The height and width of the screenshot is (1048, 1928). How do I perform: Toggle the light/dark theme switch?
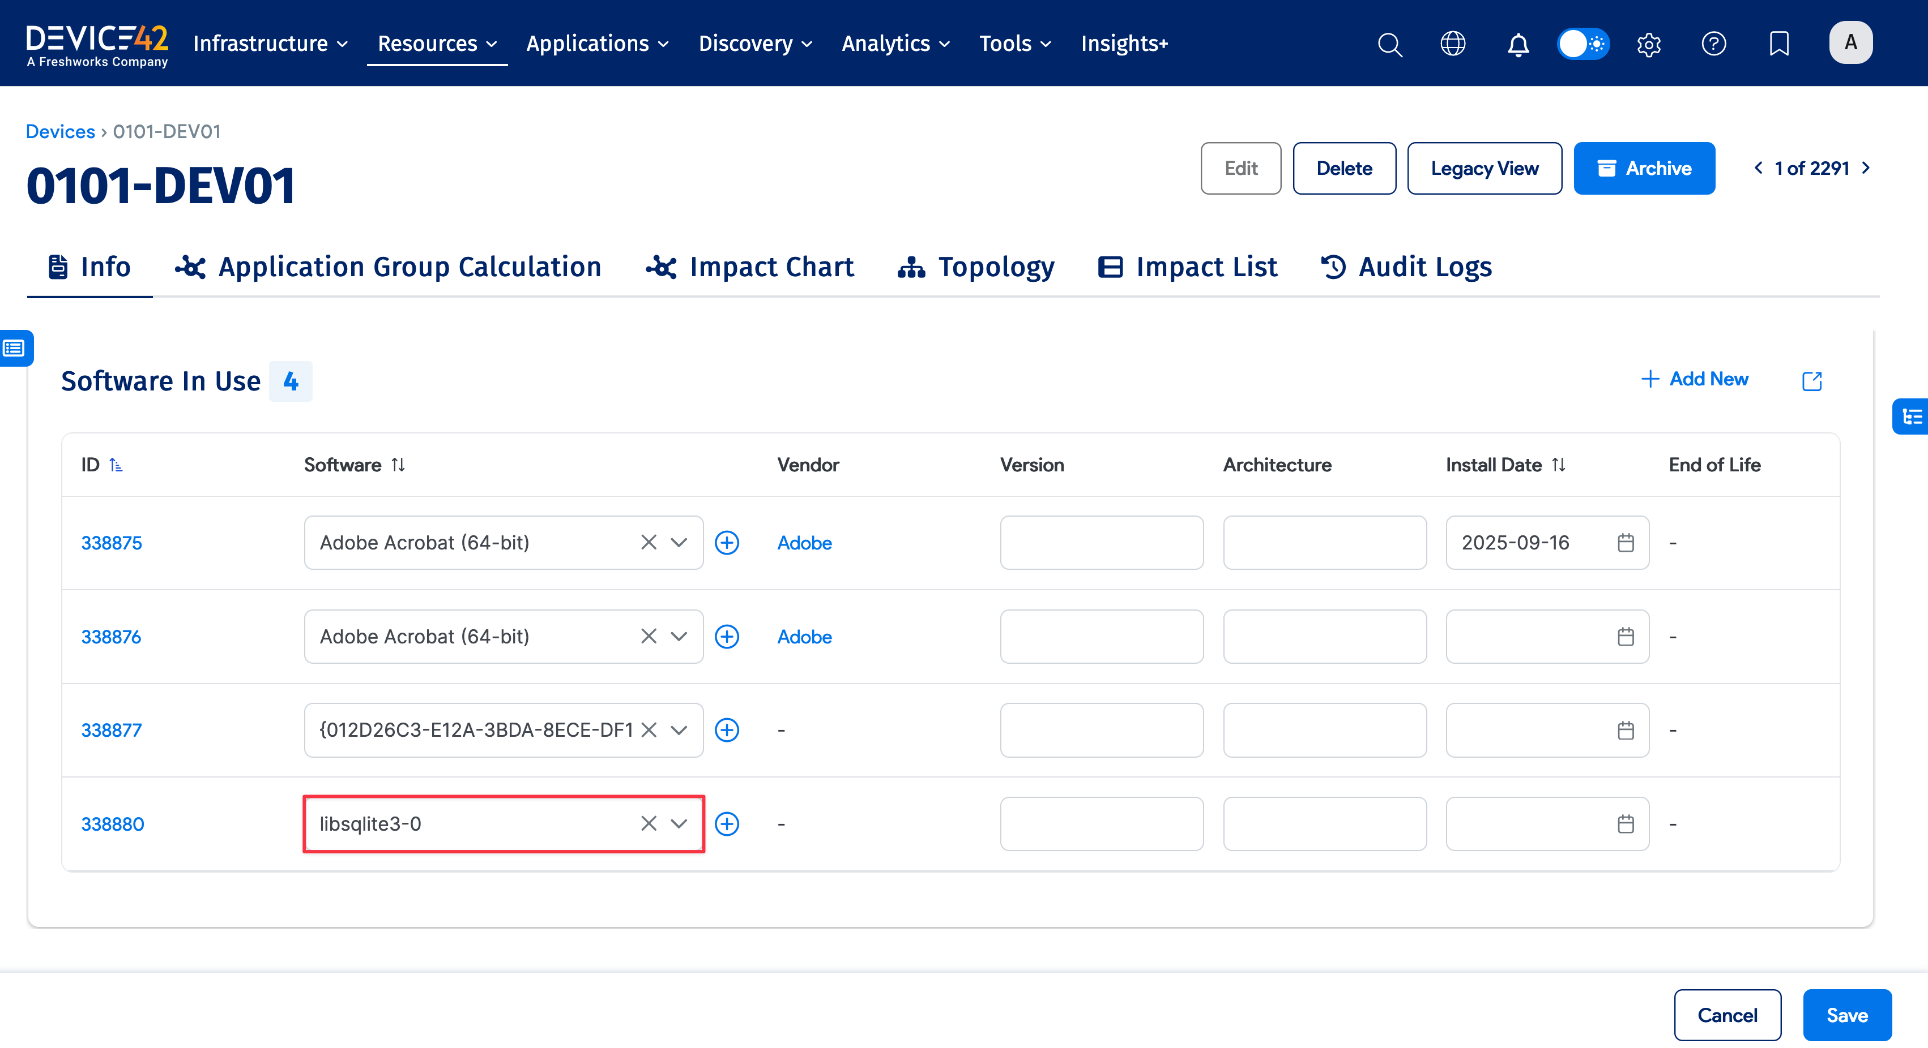pos(1583,44)
